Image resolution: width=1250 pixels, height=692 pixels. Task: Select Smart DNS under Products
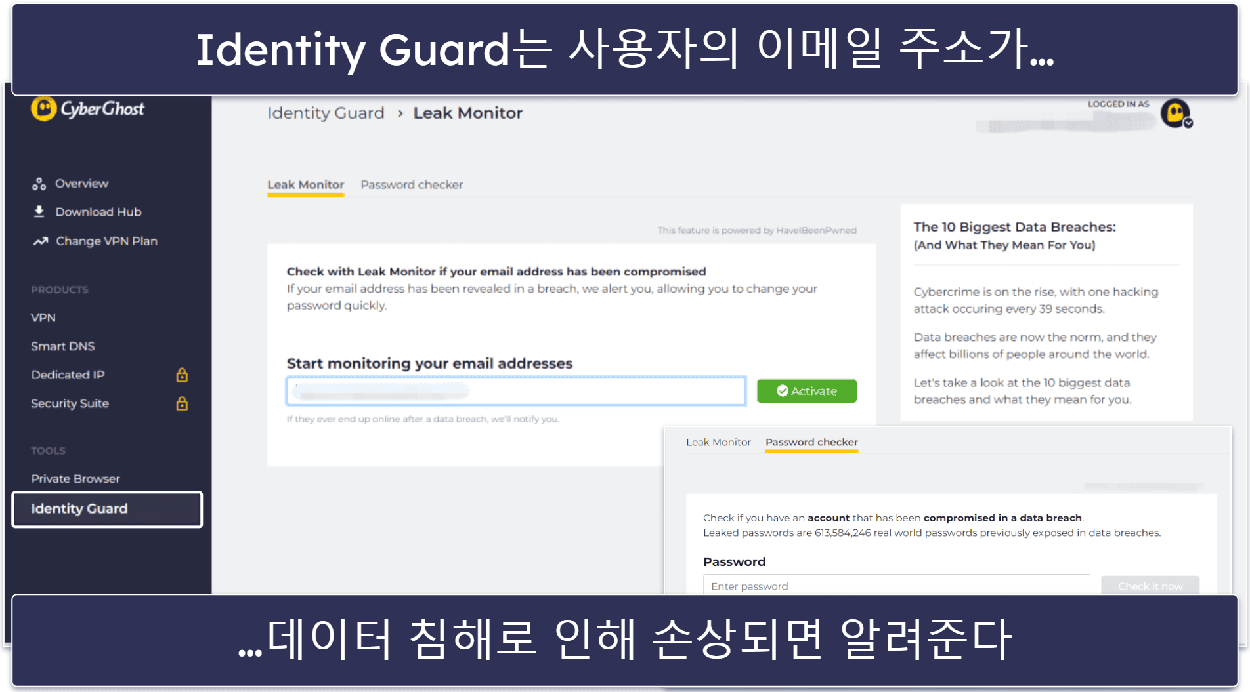[x=63, y=346]
